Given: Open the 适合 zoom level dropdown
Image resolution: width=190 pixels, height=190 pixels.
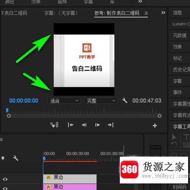Looking at the screenshot, I should point(64,101).
